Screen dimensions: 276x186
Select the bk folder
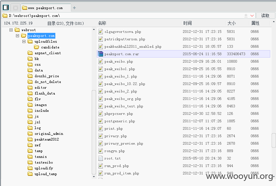point(37,59)
